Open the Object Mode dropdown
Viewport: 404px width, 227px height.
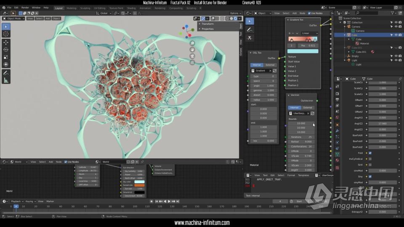pyautogui.click(x=13, y=18)
